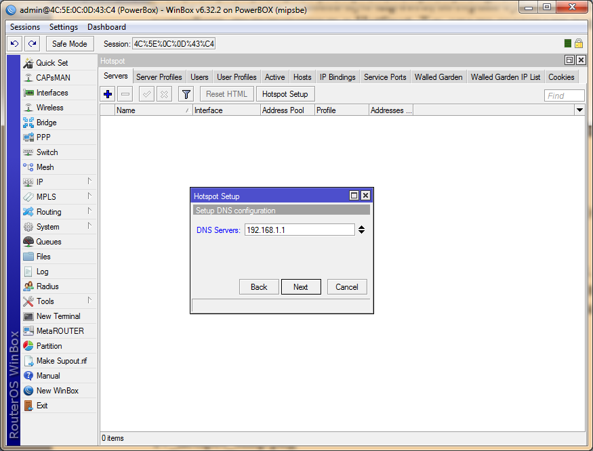Click the redo arrow icon
The height and width of the screenshot is (451, 593).
32,44
